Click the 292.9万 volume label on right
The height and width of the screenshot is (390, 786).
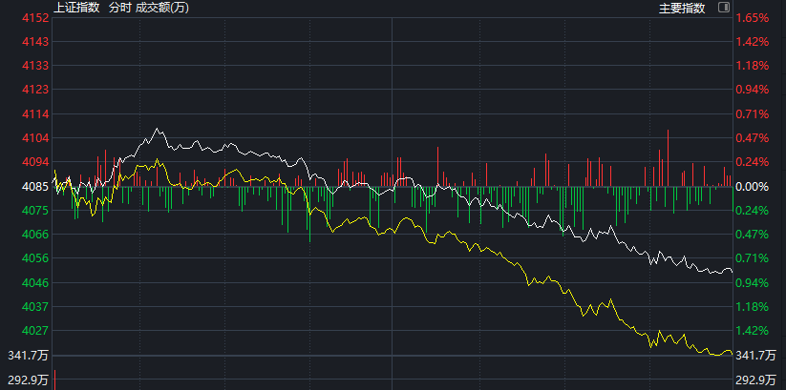(756, 381)
